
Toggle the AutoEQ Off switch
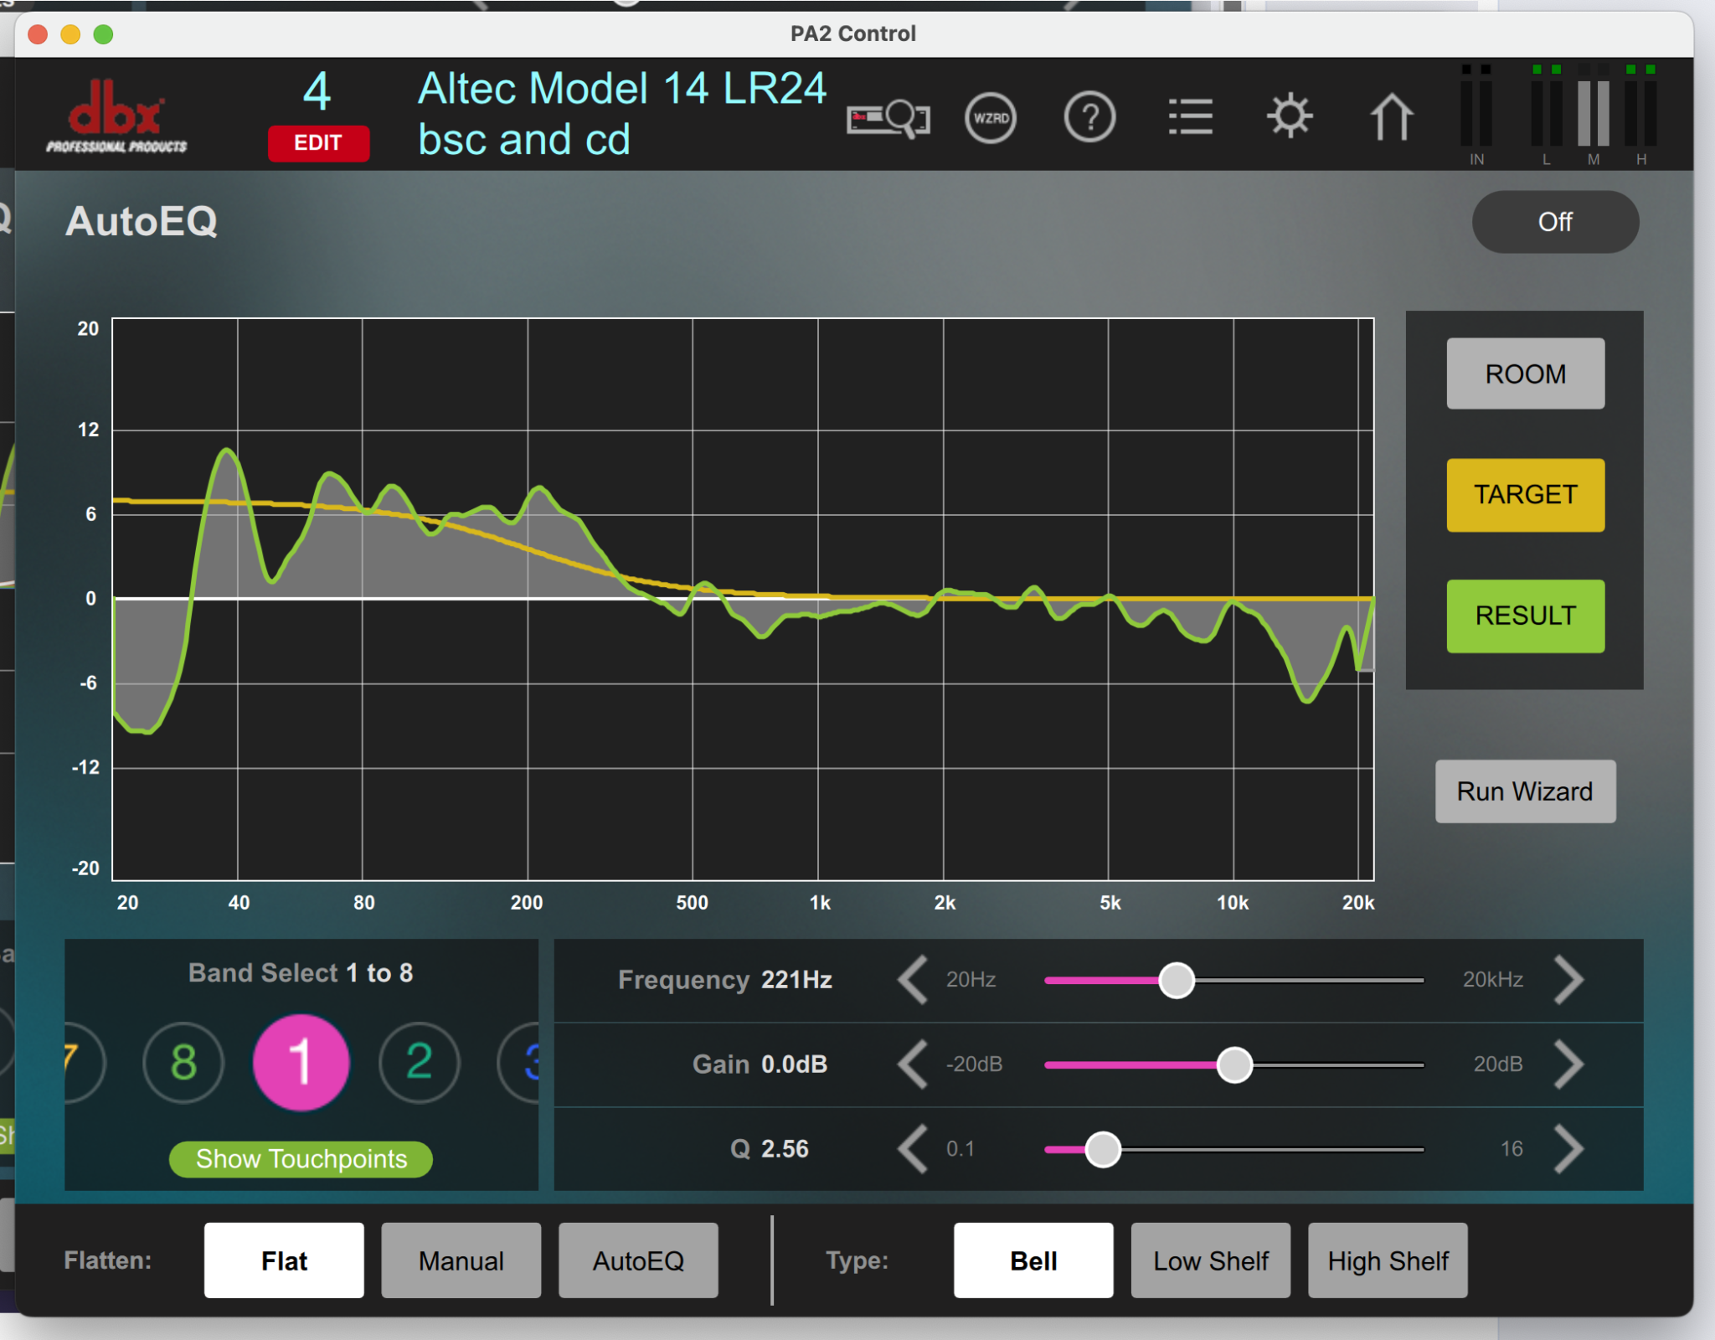pos(1555,222)
